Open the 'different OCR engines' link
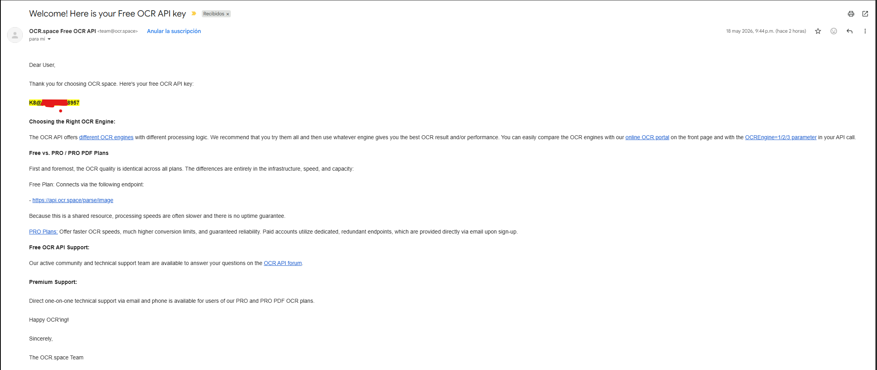This screenshot has width=877, height=370. click(x=106, y=137)
